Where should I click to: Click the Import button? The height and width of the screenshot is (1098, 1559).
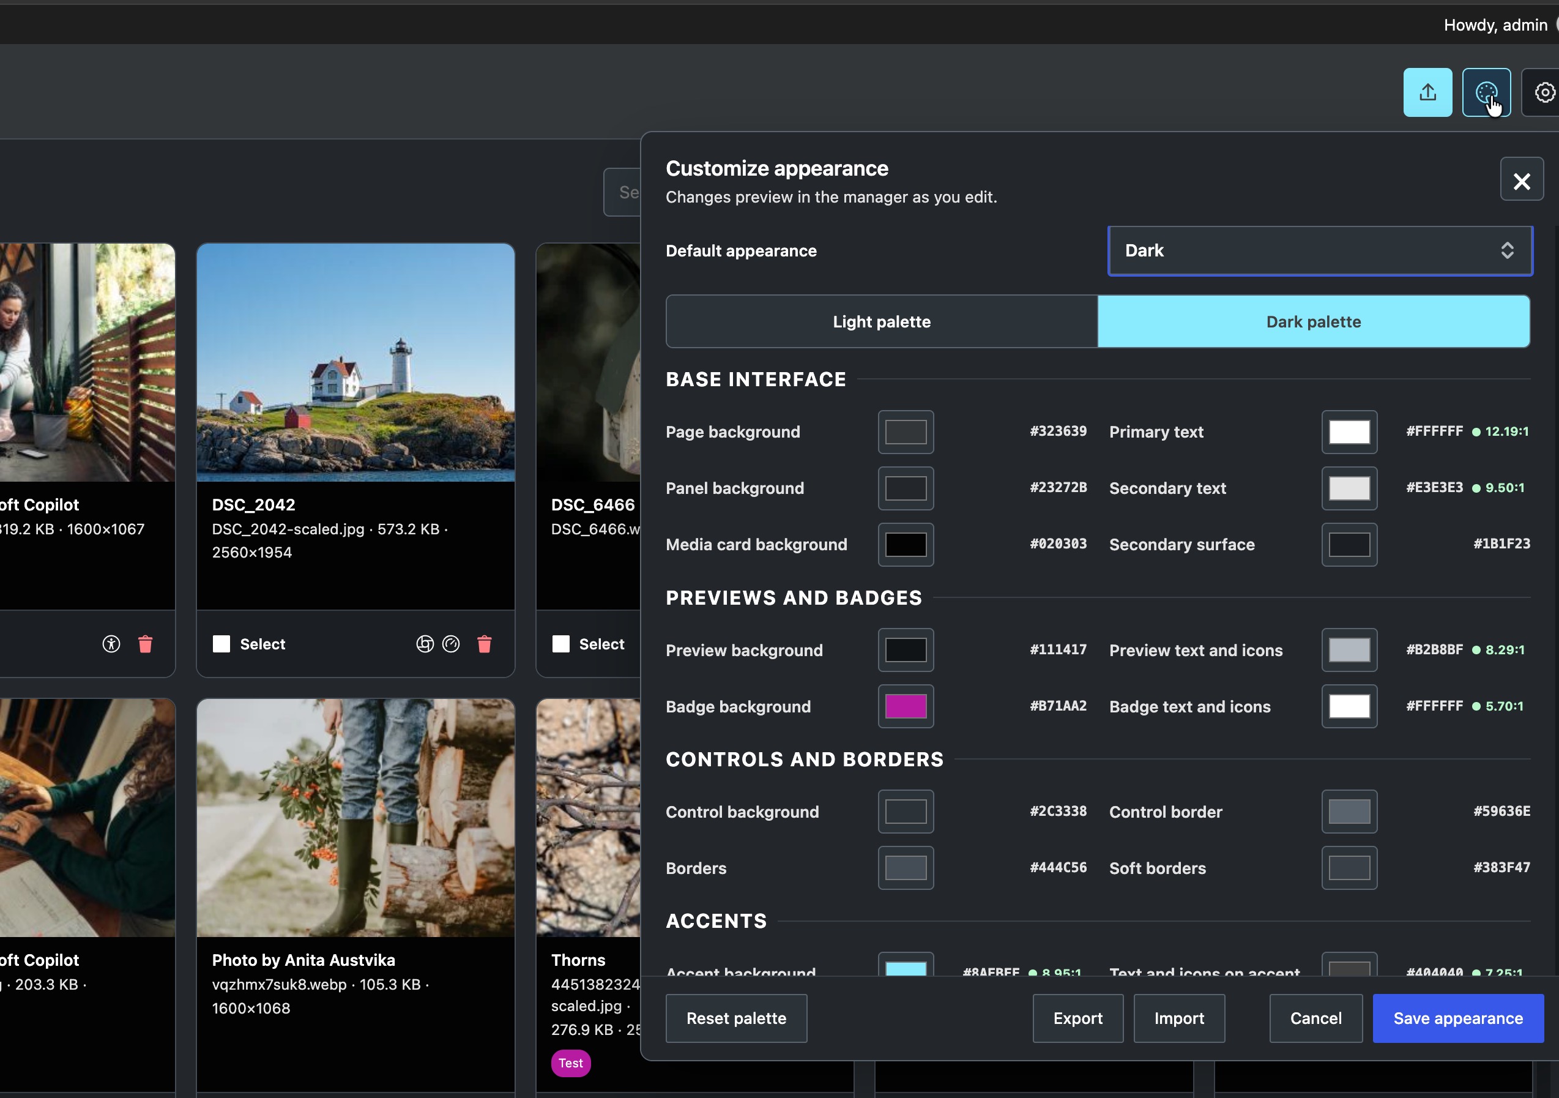(x=1179, y=1018)
